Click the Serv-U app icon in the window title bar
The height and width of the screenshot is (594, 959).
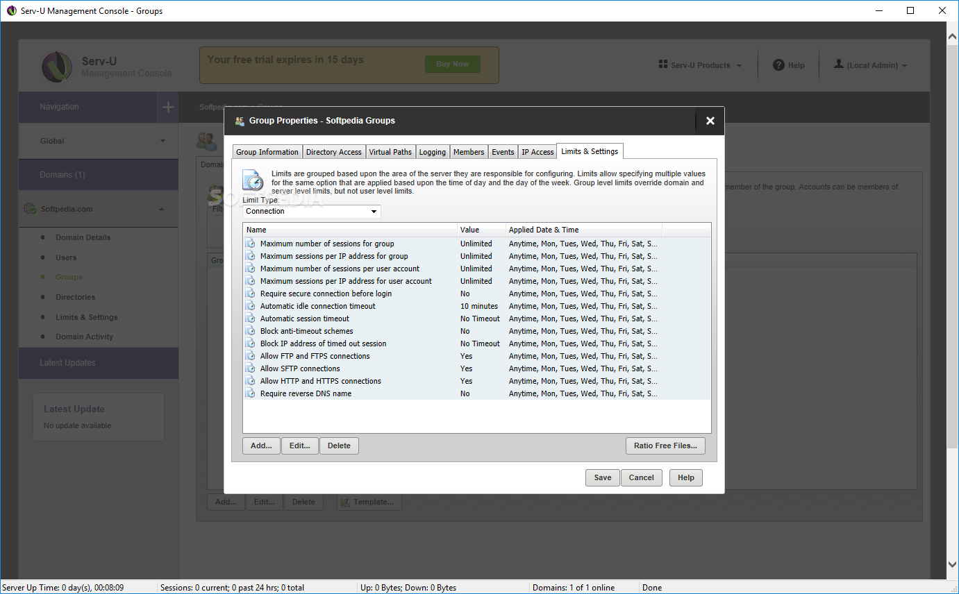pyautogui.click(x=11, y=10)
